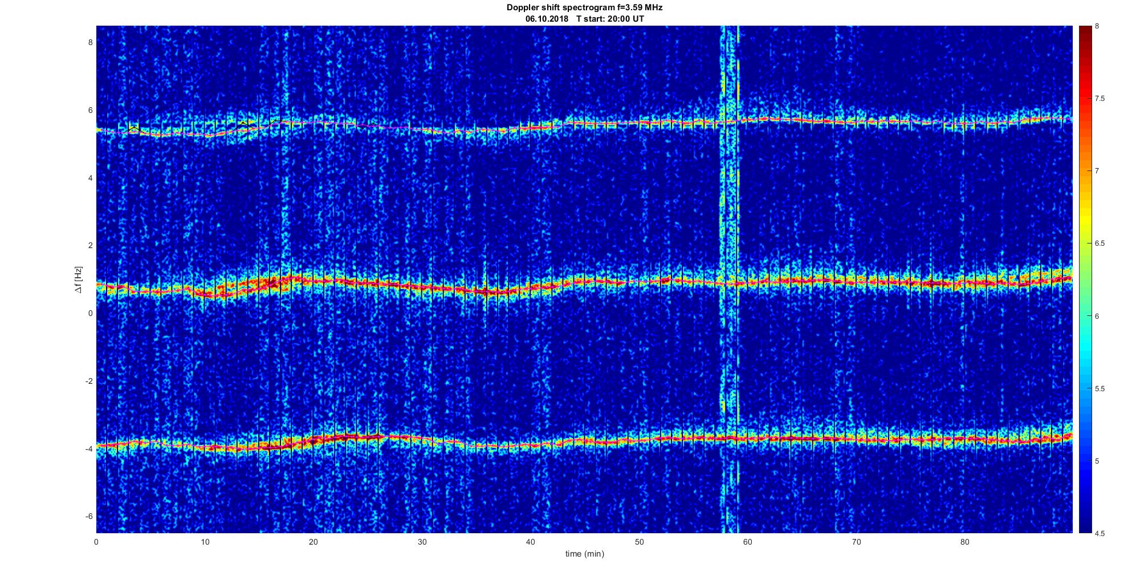This screenshot has height=572, width=1140.
Task: Click the y-axis tick label '-2'
Action: (x=88, y=381)
